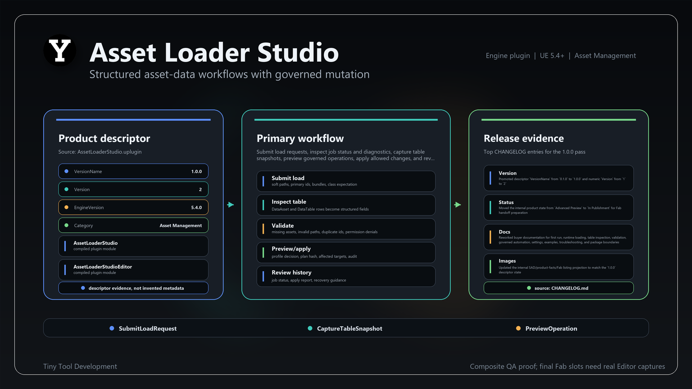Click the 'Asset Management' category value
The width and height of the screenshot is (692, 389).
(x=181, y=225)
